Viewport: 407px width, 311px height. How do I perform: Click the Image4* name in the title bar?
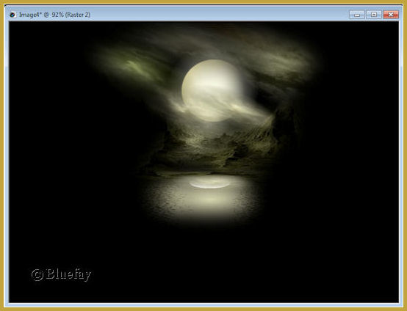click(30, 15)
